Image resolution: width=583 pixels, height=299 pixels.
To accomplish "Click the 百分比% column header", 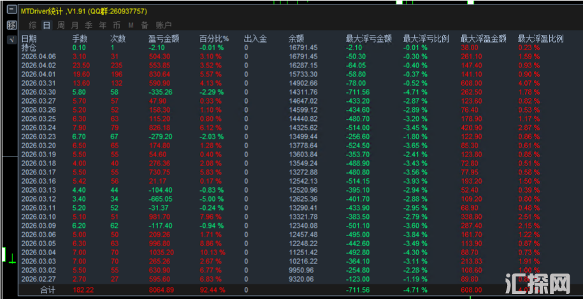I will (214, 39).
